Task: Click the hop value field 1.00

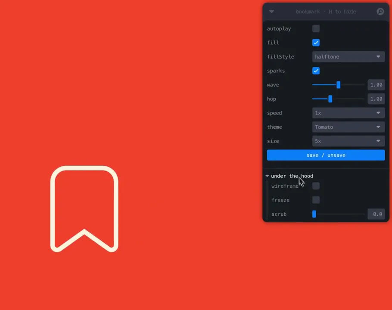Action: (x=376, y=99)
